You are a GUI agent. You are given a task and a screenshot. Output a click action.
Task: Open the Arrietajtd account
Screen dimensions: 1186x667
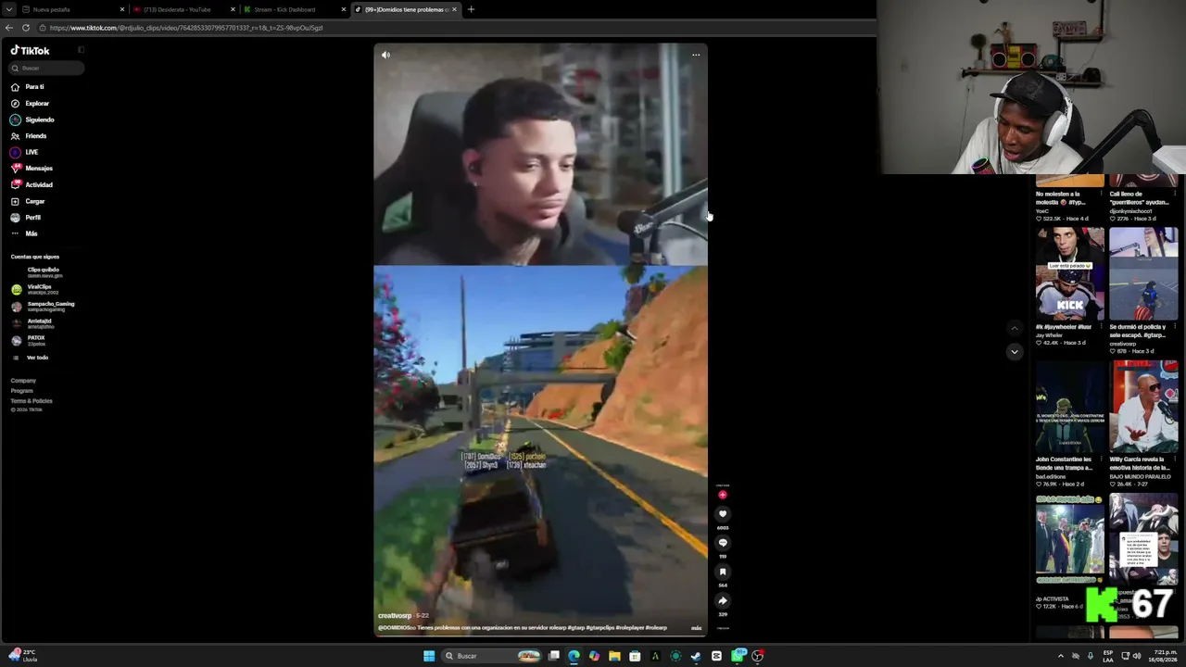(33, 323)
